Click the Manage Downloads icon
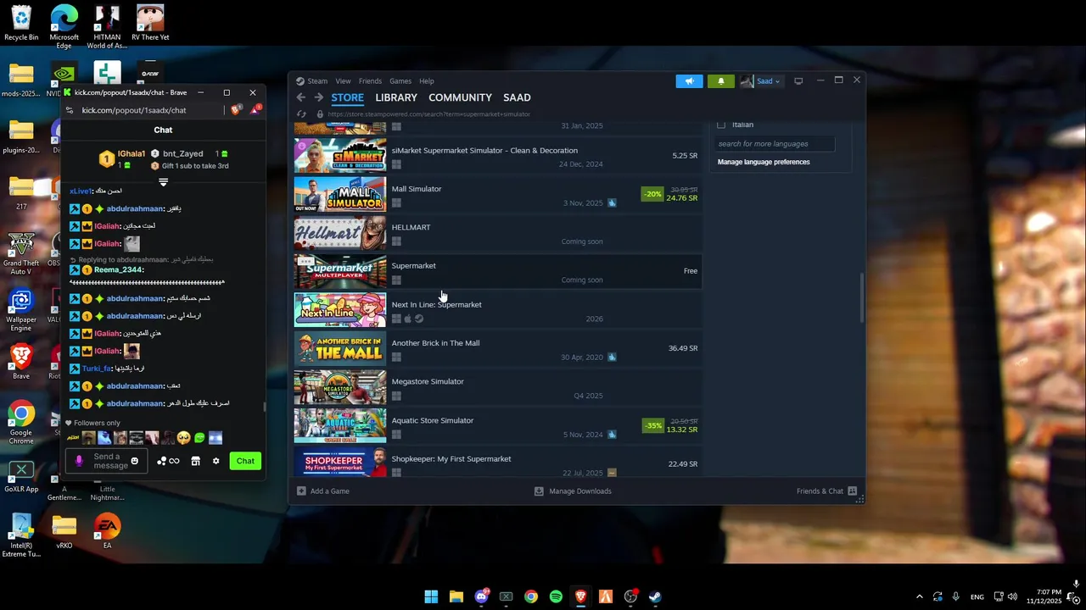This screenshot has height=610, width=1086. click(x=539, y=491)
